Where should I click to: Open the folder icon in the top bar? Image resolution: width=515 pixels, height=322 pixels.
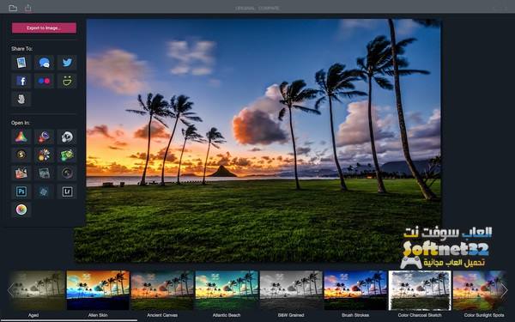tap(13, 8)
